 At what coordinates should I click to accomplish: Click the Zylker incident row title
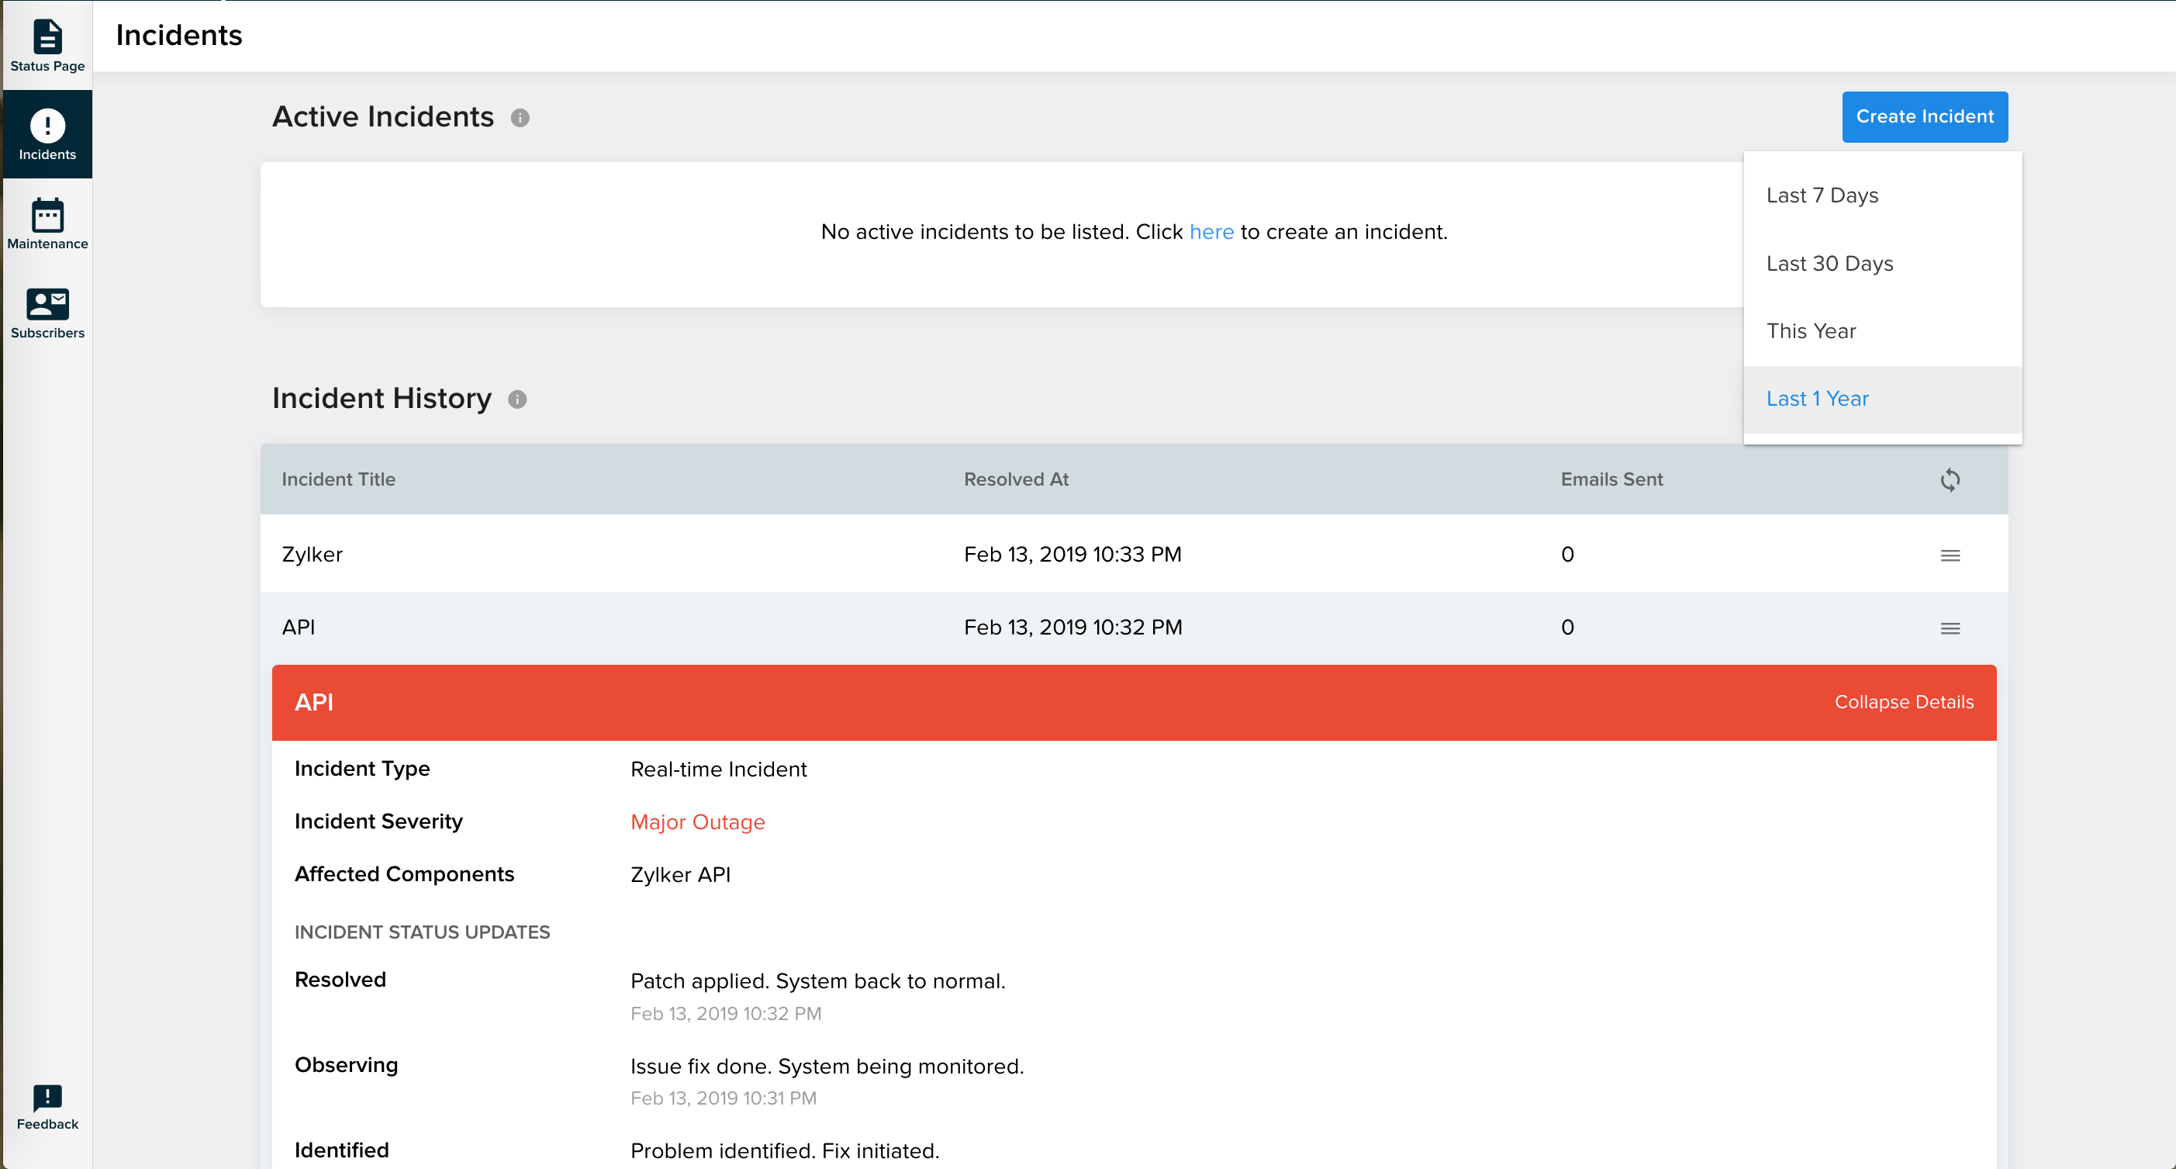[x=312, y=554]
